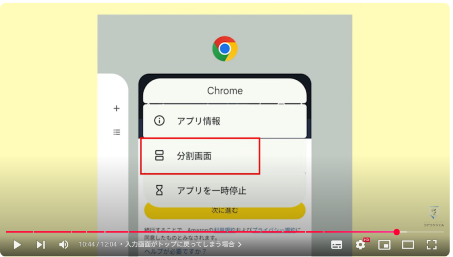The image size is (453, 257).
Task: Open chapter title 入力画面がトップに戻ってしまう場合
Action: 180,245
